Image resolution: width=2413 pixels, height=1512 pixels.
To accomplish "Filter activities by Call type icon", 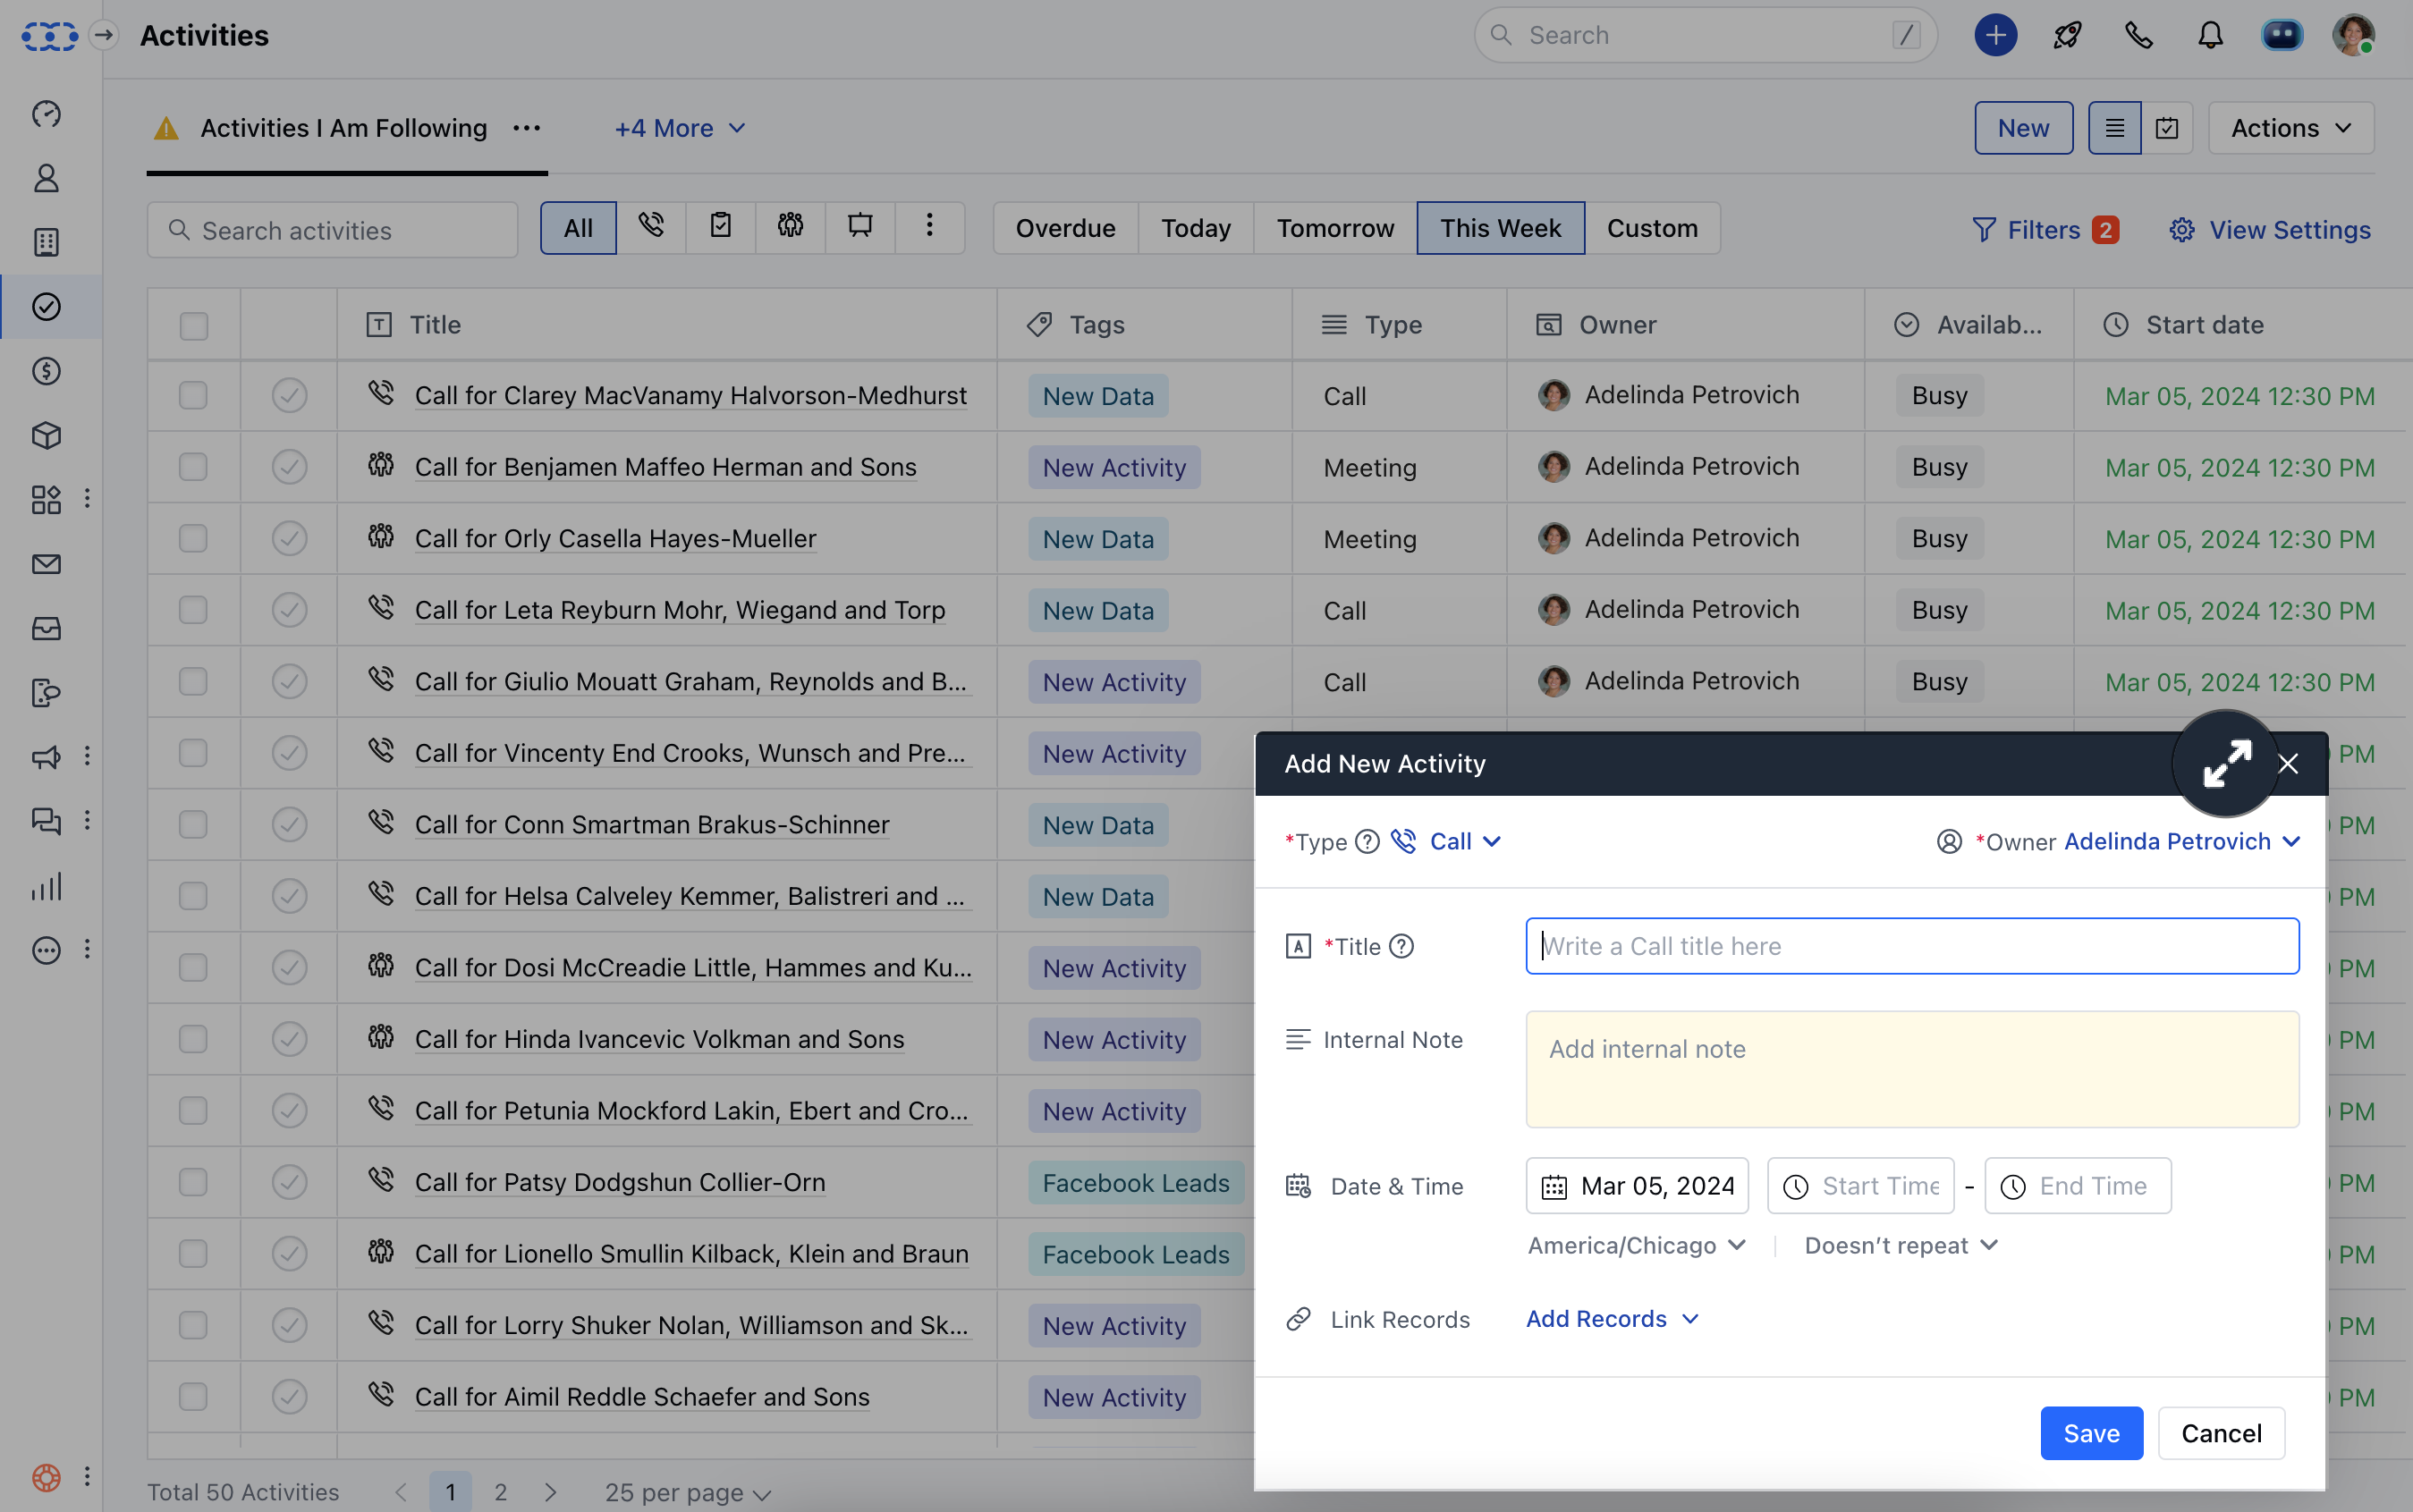I will click(x=652, y=227).
